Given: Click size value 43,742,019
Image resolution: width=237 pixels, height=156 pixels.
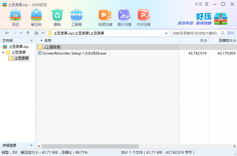Looking at the screenshot, I should point(197,53).
